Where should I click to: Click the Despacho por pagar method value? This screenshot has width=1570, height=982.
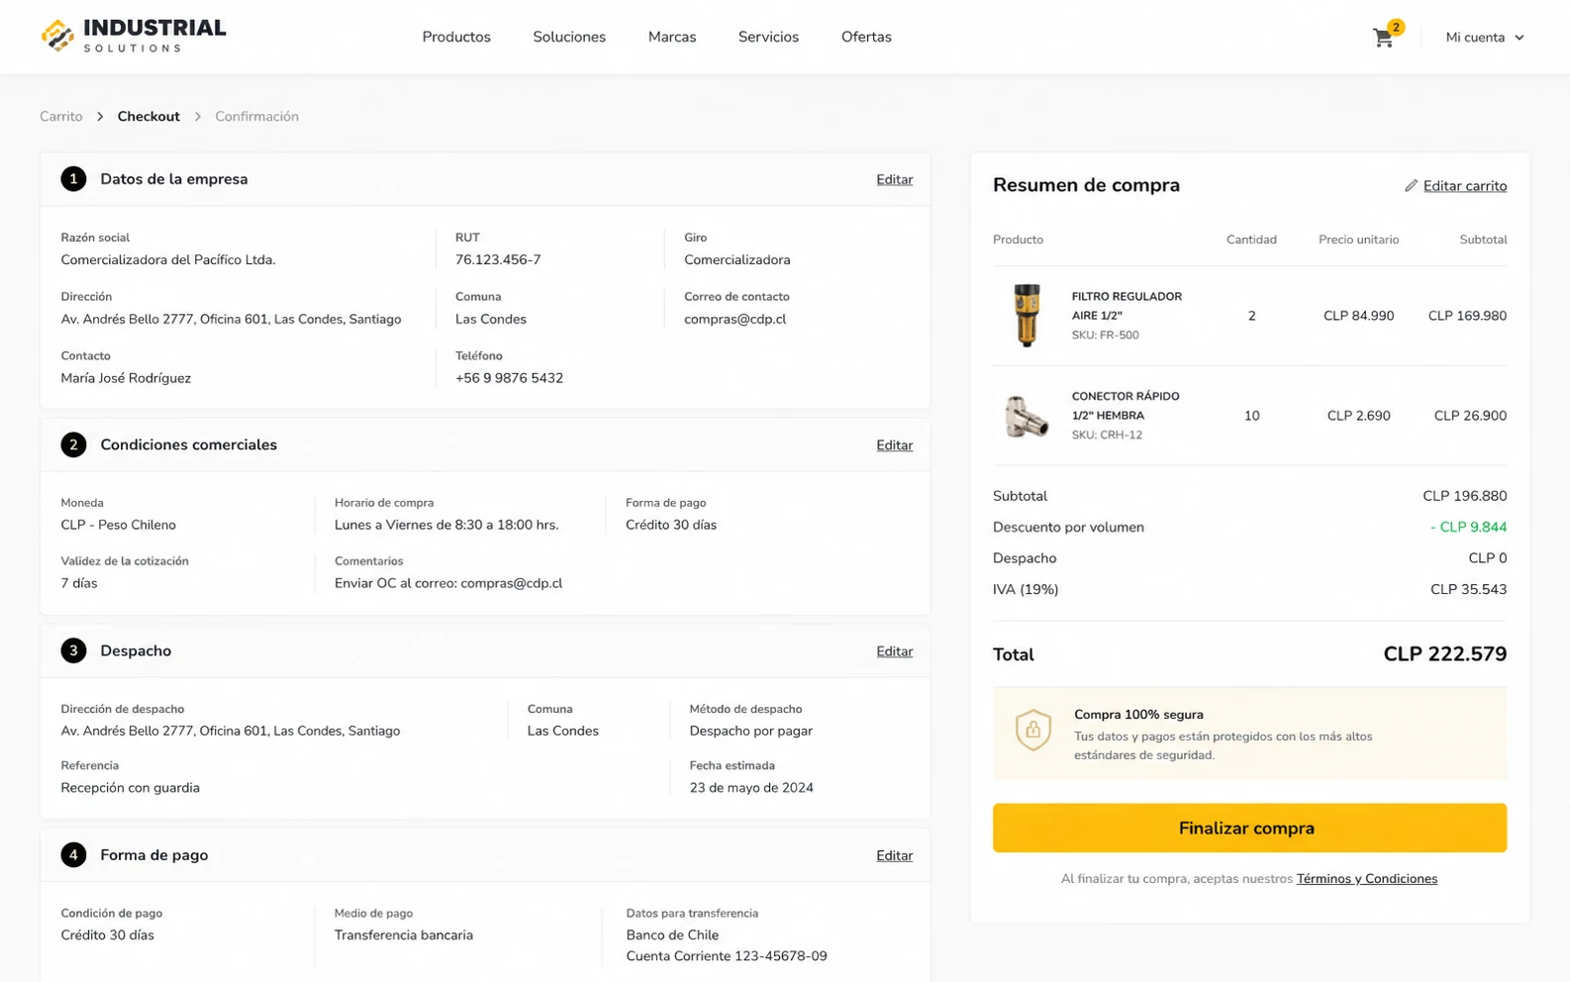(x=750, y=731)
